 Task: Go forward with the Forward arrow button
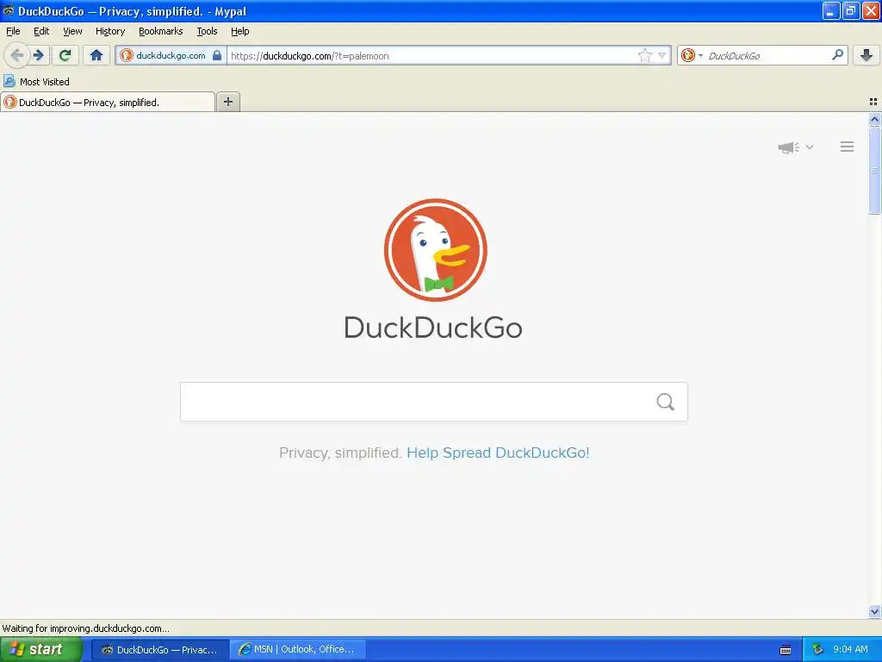tap(39, 55)
